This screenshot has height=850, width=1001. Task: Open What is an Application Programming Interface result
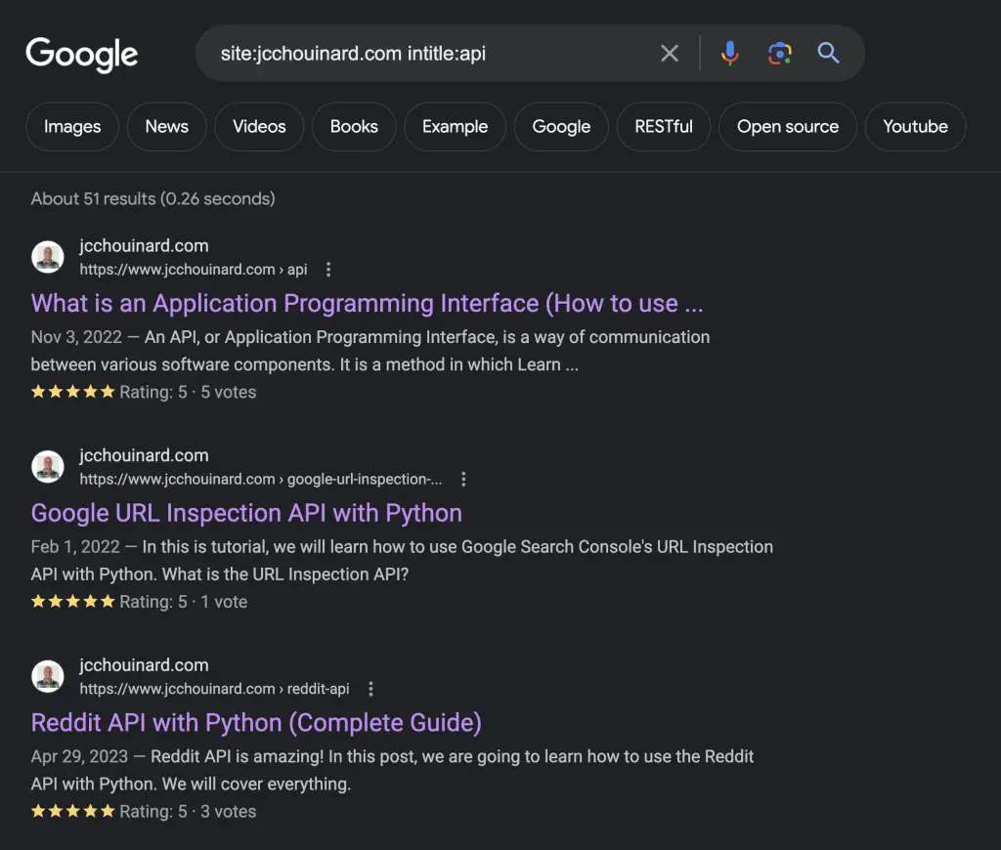tap(368, 303)
